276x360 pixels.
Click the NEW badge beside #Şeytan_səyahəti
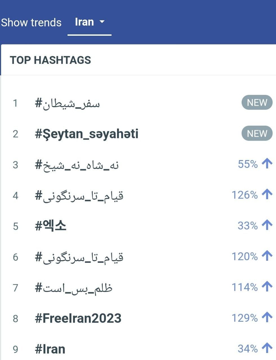[x=257, y=133]
